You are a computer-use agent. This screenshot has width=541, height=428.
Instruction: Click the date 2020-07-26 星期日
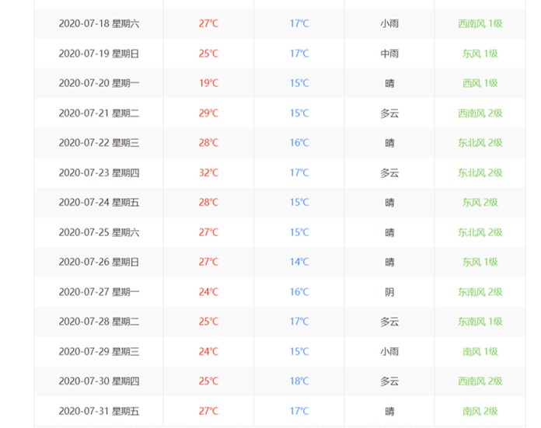tap(99, 262)
